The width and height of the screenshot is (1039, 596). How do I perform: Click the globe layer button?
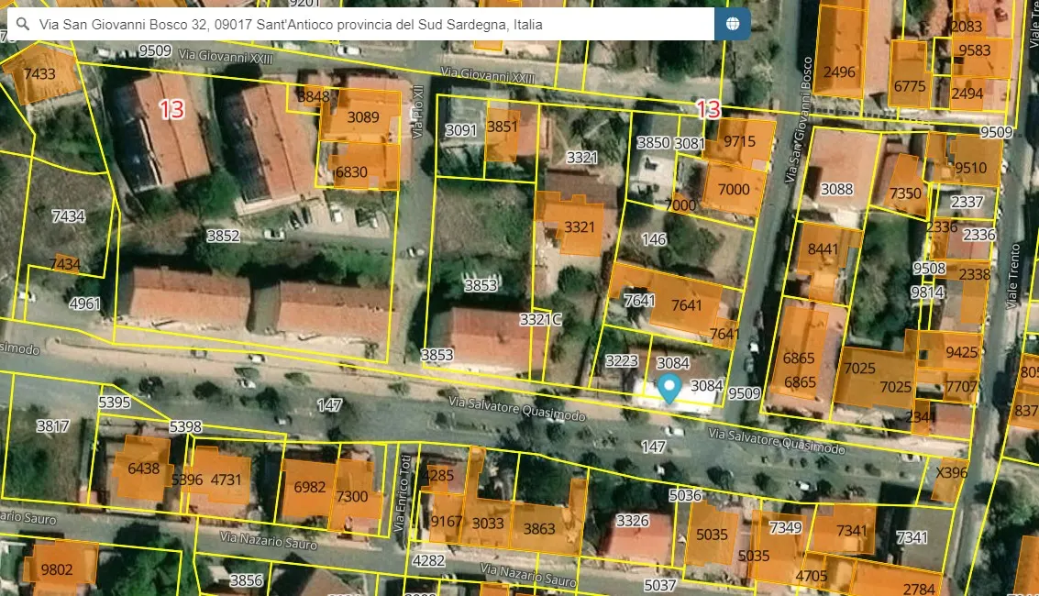(x=732, y=24)
